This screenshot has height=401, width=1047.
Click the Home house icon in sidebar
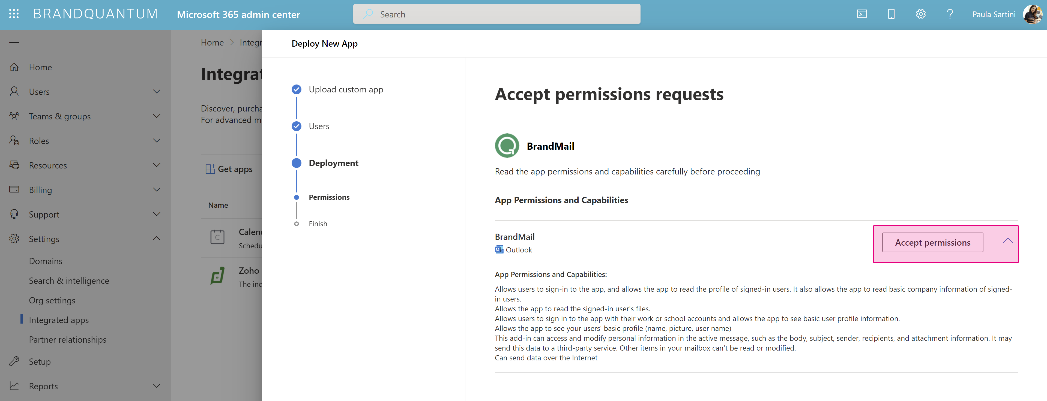(x=14, y=67)
